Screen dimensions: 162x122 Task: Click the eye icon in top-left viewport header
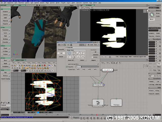(x=39, y=5)
